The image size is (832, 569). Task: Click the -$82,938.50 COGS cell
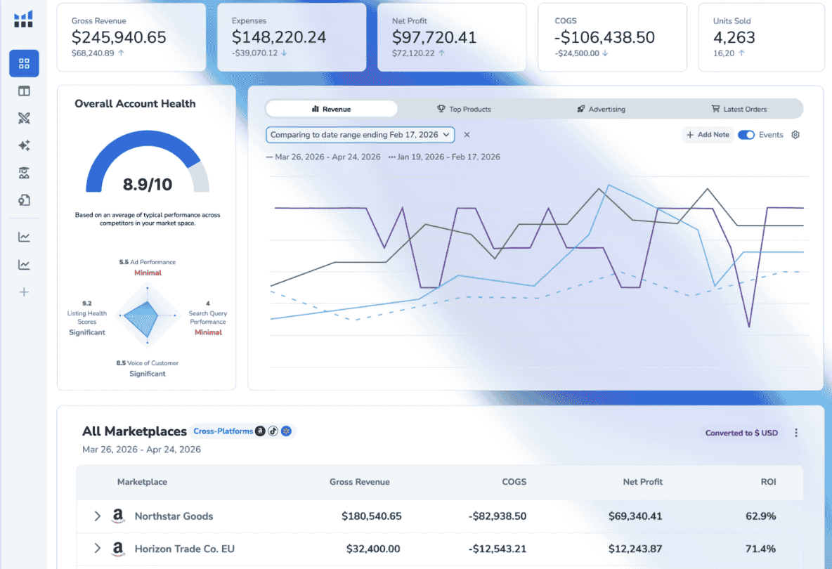pos(498,516)
